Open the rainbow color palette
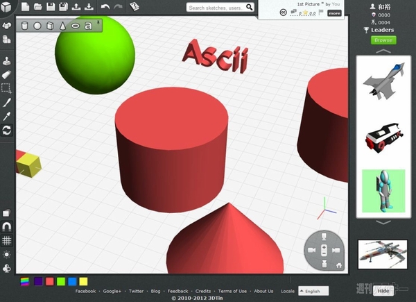The width and height of the screenshot is (416, 302). (x=25, y=282)
